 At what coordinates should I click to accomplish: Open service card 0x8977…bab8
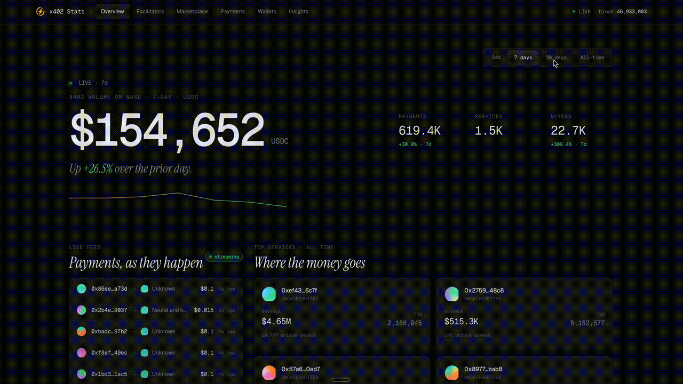pos(525,370)
